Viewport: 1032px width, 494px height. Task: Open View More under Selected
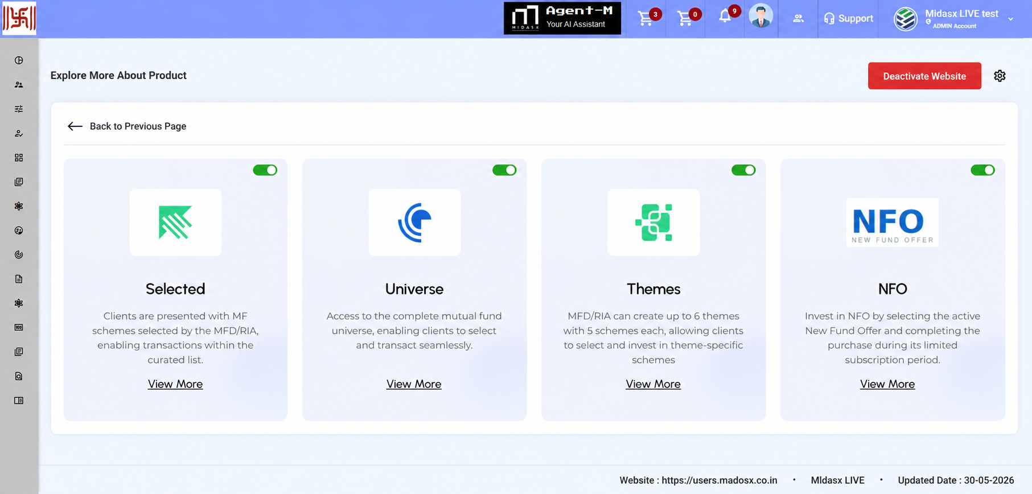pos(175,384)
